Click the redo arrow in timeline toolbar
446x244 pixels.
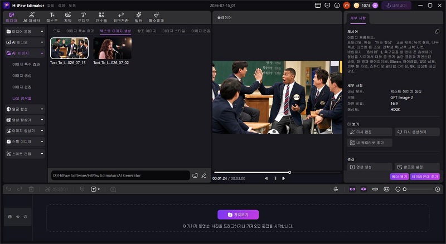coord(20,189)
